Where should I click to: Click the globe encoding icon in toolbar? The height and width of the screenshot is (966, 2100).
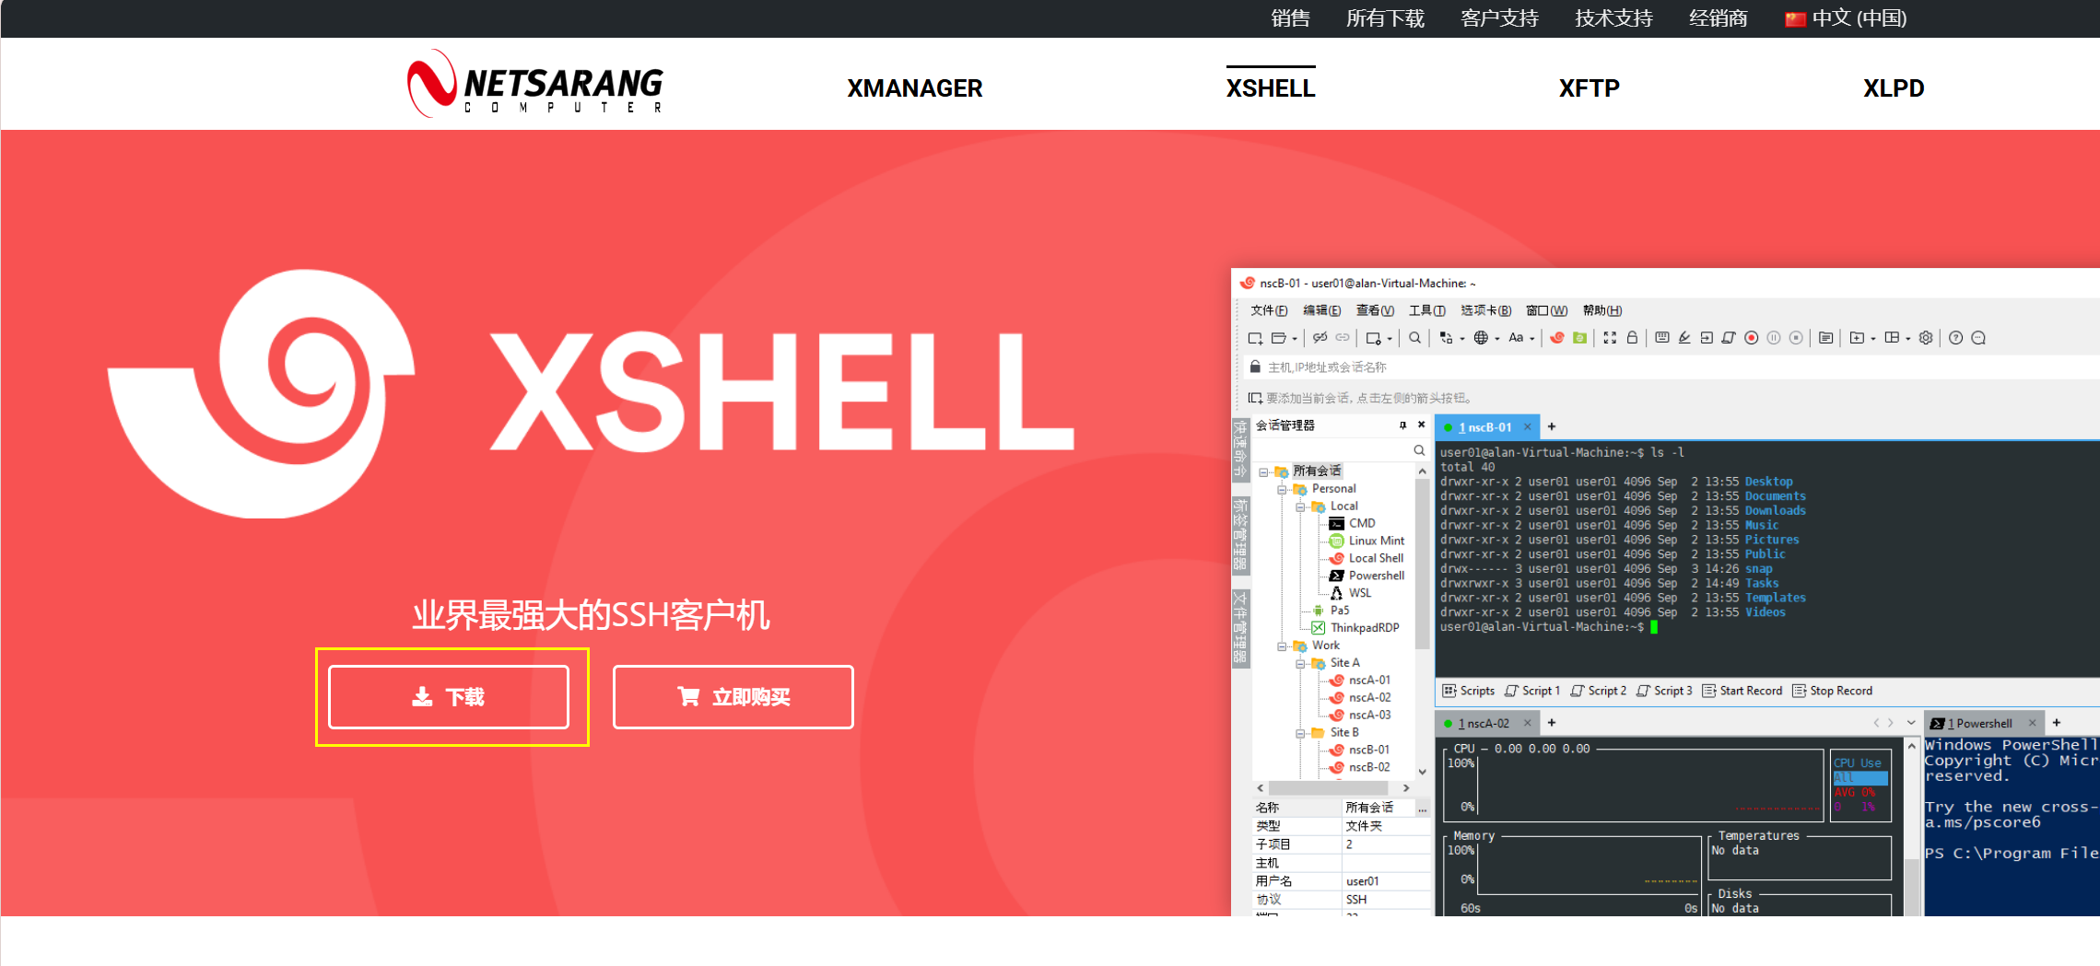tap(1481, 338)
